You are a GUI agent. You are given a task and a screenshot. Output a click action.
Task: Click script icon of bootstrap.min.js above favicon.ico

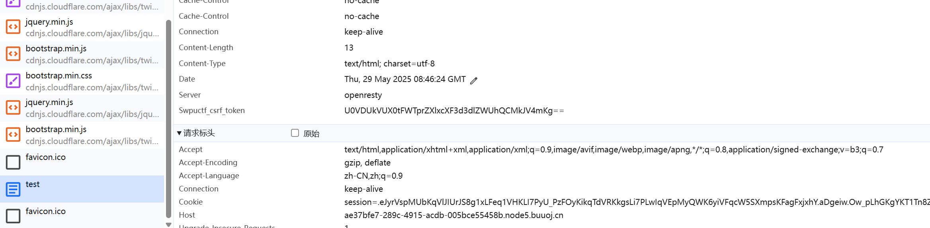coord(13,134)
